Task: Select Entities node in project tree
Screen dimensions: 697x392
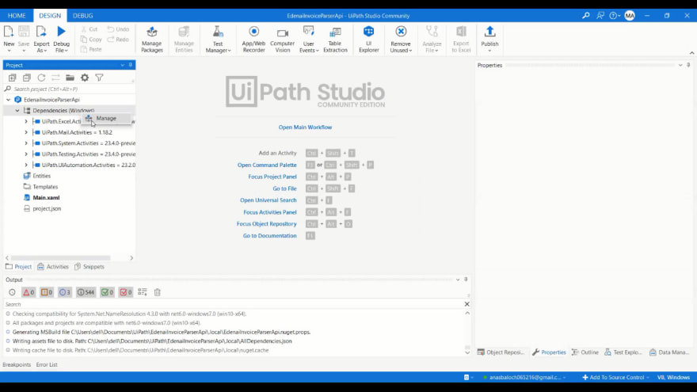Action: (41, 176)
